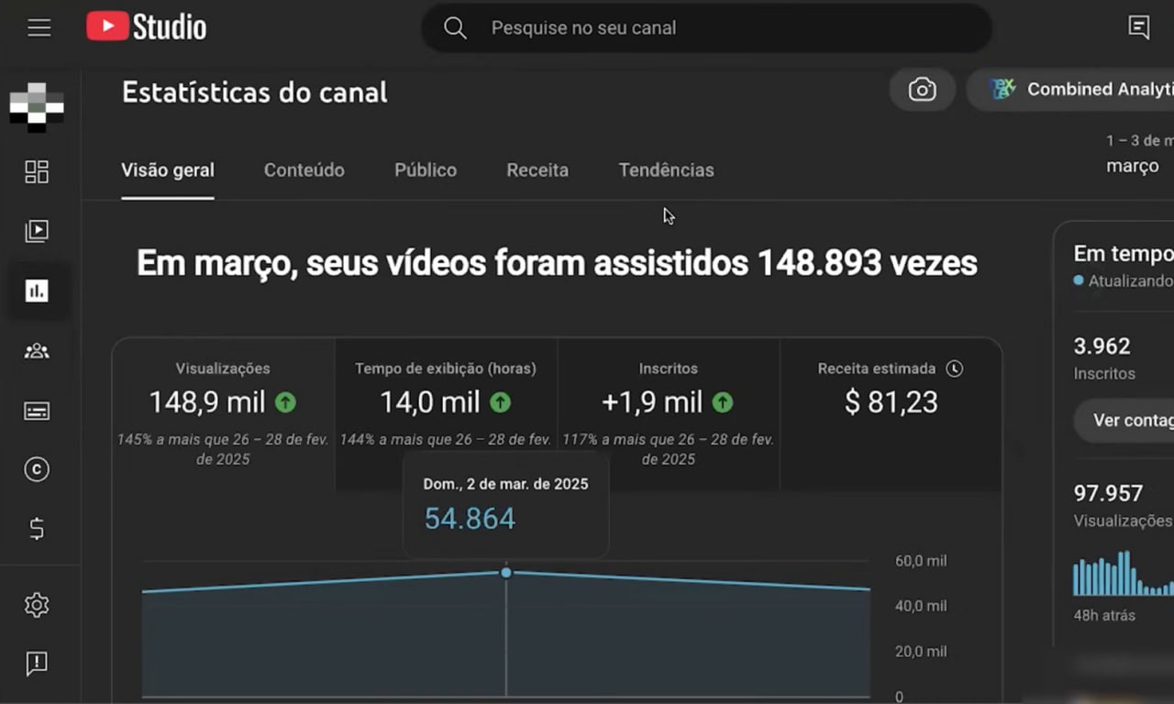The height and width of the screenshot is (704, 1174).
Task: Click the 'Atualizando' status text
Action: point(1130,280)
